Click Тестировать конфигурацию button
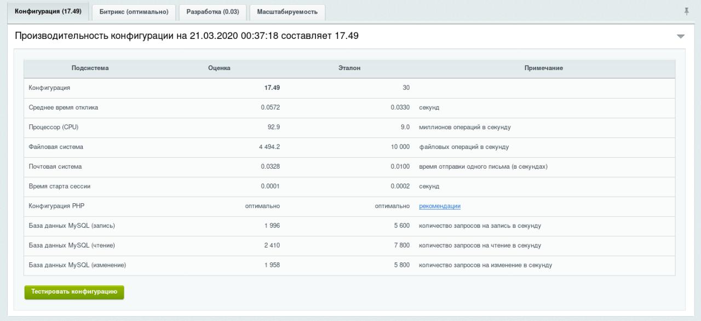Screen dimensions: 701x321 coord(74,292)
